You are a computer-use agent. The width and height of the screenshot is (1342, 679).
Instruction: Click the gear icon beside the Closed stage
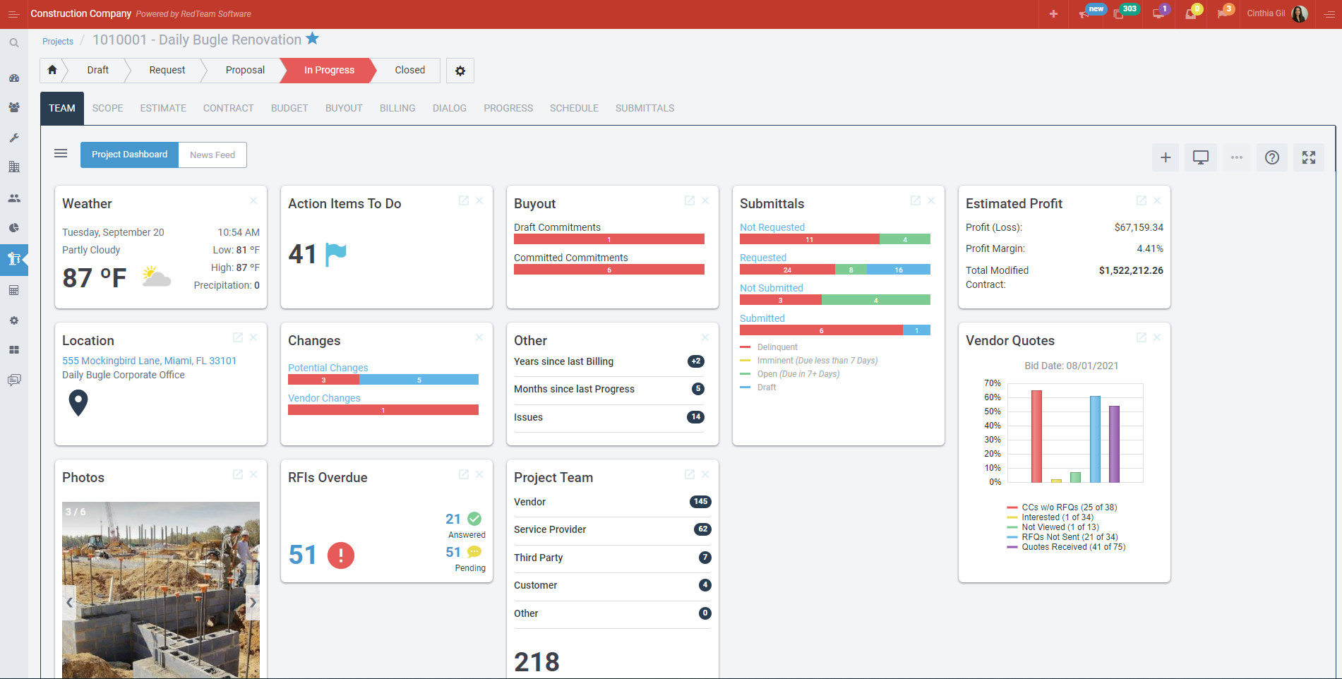click(x=460, y=71)
